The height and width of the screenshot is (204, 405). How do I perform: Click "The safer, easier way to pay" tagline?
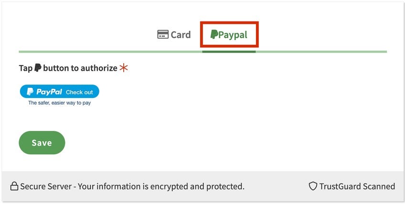pyautogui.click(x=59, y=103)
